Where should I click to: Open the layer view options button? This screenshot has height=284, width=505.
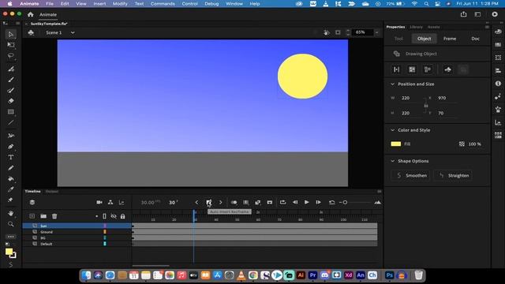tap(32, 202)
